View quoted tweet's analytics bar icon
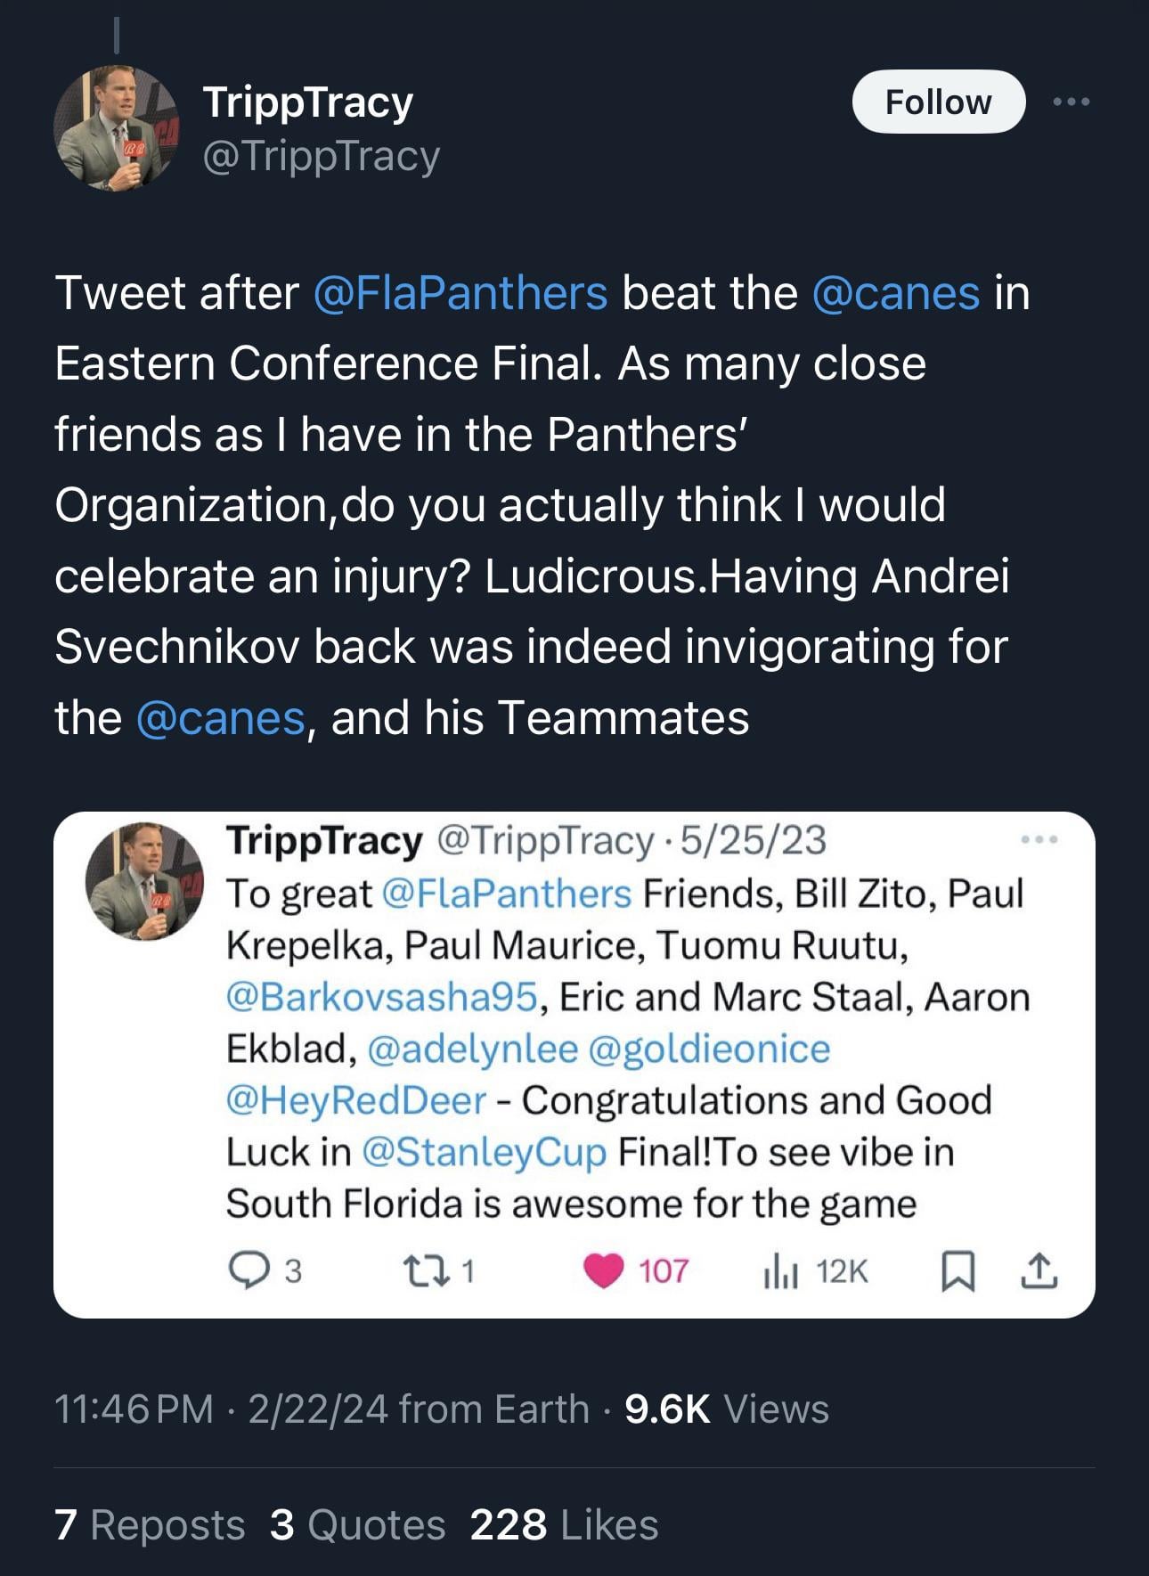 778,1270
